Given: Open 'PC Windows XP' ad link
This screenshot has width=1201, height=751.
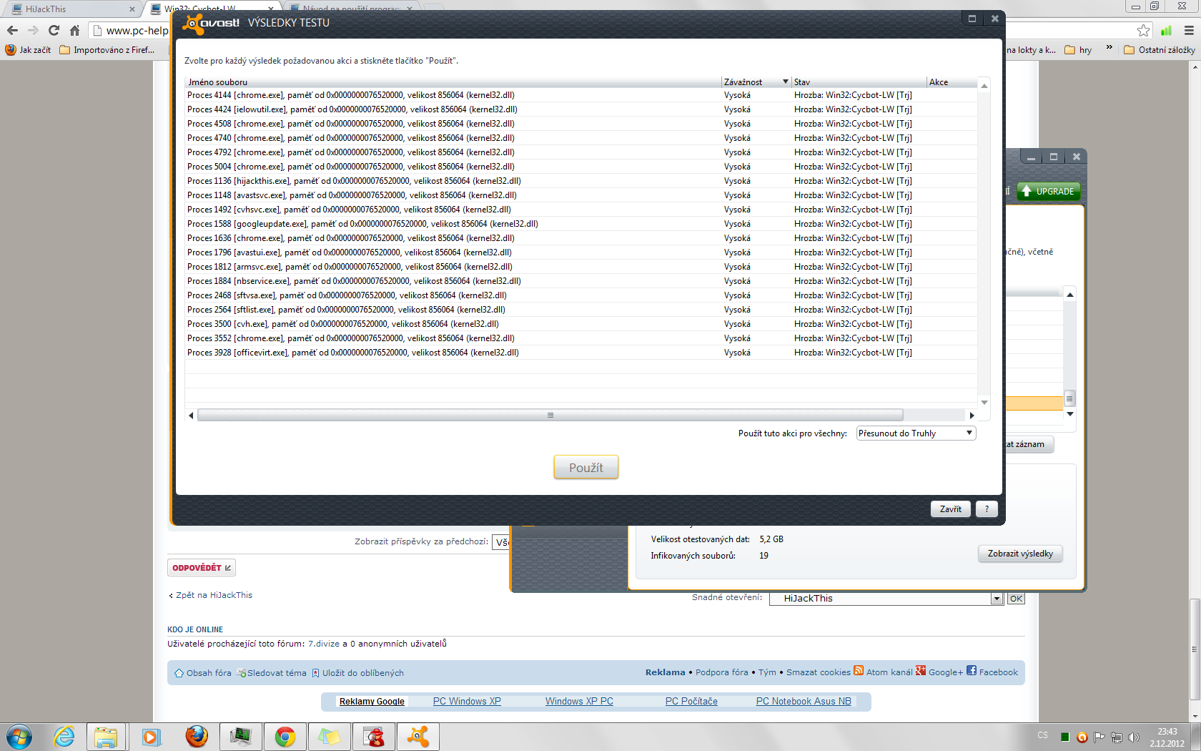Looking at the screenshot, I should click(467, 702).
